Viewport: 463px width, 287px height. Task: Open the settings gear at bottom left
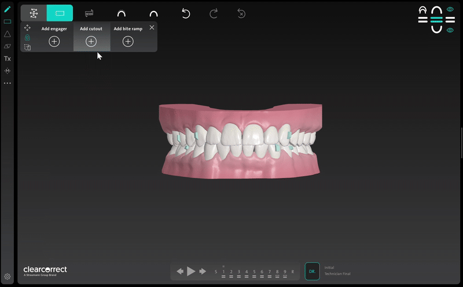[x=8, y=277]
